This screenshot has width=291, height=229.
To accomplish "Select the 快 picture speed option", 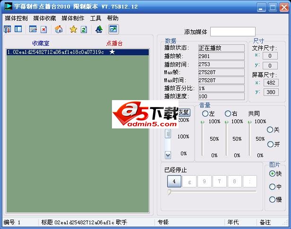I will (x=272, y=174).
